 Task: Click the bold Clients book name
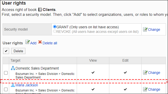pos(49,10)
